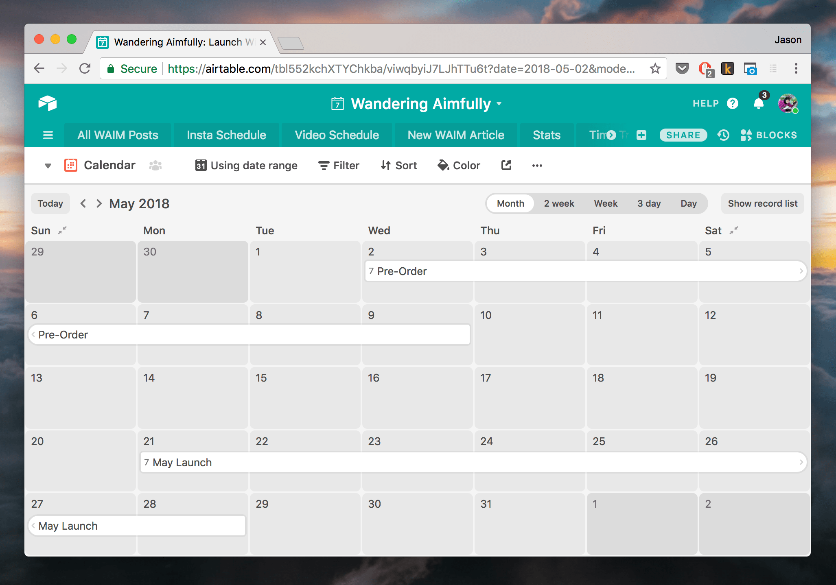This screenshot has width=836, height=585.
Task: Open the user profile avatar
Action: click(x=788, y=103)
